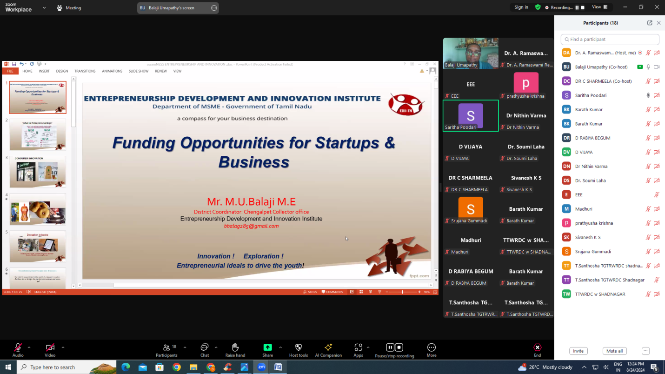The image size is (665, 374).
Task: Click the zoom in plus button in PowerPoint
Action: (419, 292)
